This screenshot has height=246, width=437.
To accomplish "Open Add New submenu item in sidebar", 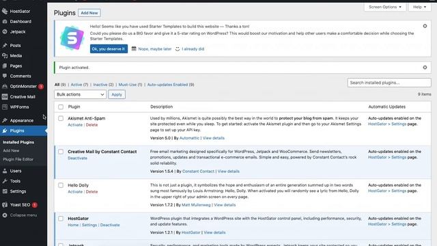I will [11, 150].
